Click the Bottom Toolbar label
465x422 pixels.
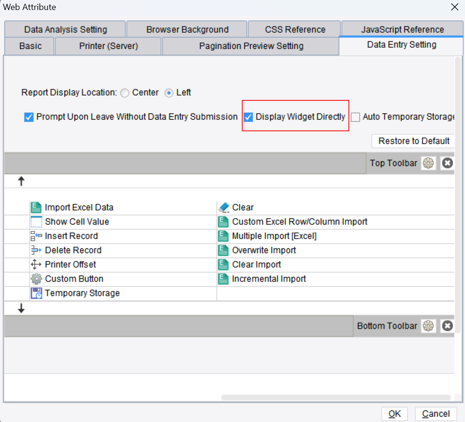pos(387,326)
